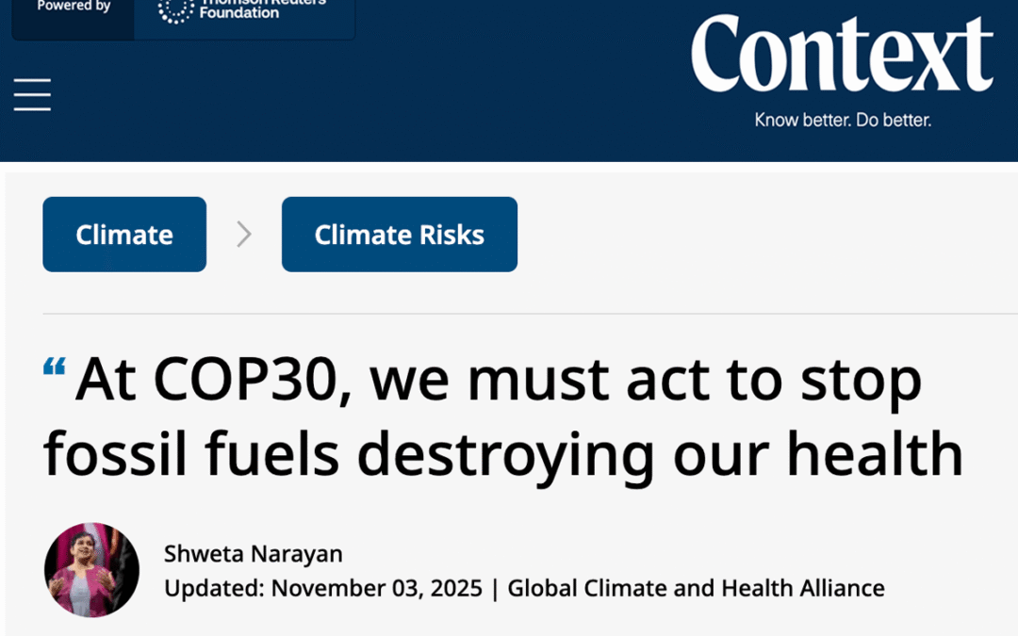Screen dimensions: 1018x636
Task: Click the chevron between Climate and Climate Risks
Action: click(x=244, y=234)
